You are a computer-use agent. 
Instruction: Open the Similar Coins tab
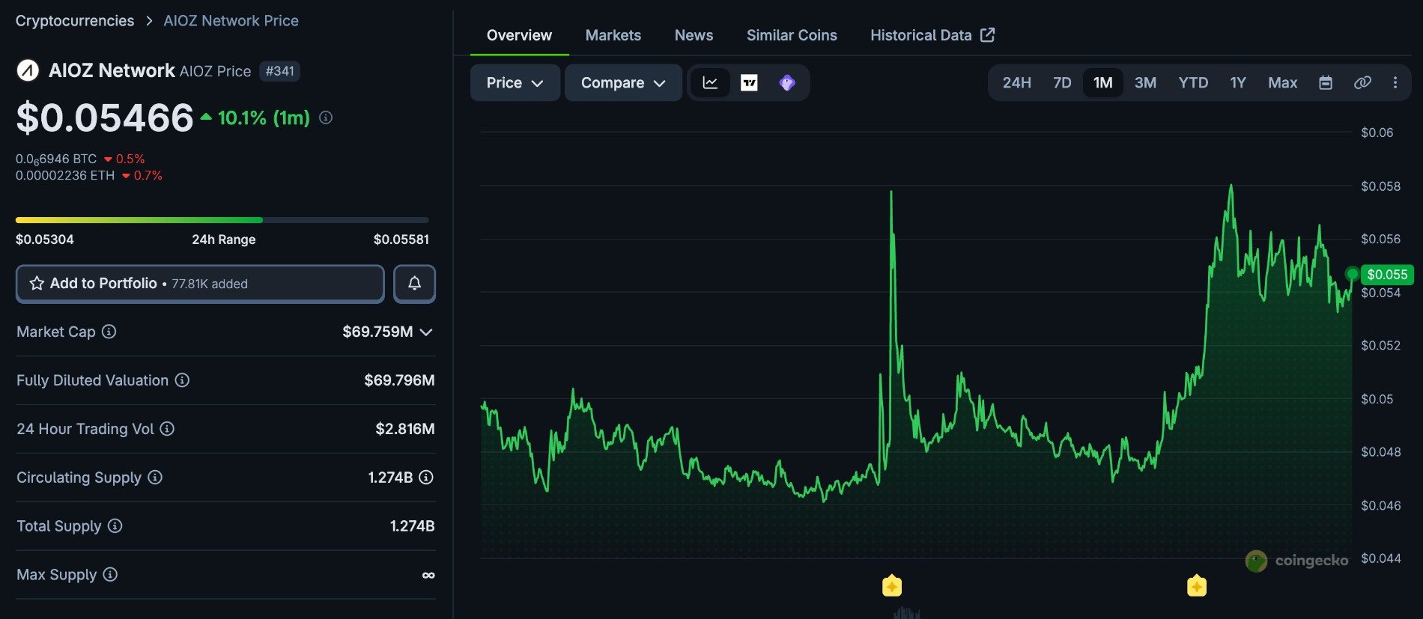pyautogui.click(x=792, y=35)
